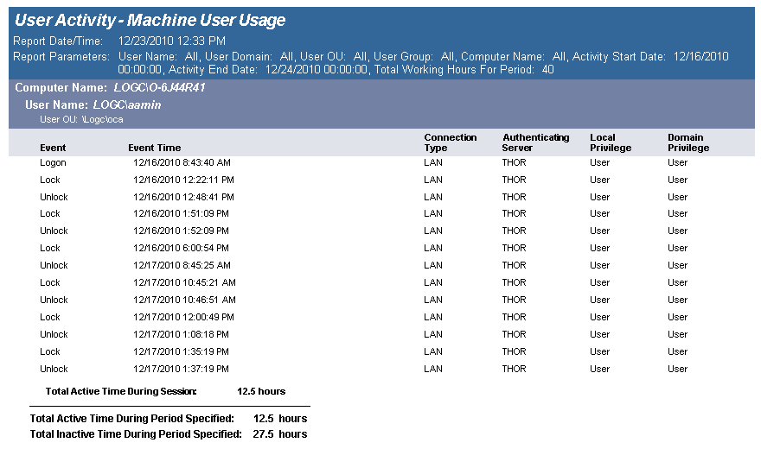Click the 12/16/2010 6:00:54 PM timestamp
The width and height of the screenshot is (761, 449).
click(x=182, y=248)
